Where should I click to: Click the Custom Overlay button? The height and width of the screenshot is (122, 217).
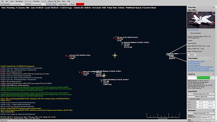point(63,4)
